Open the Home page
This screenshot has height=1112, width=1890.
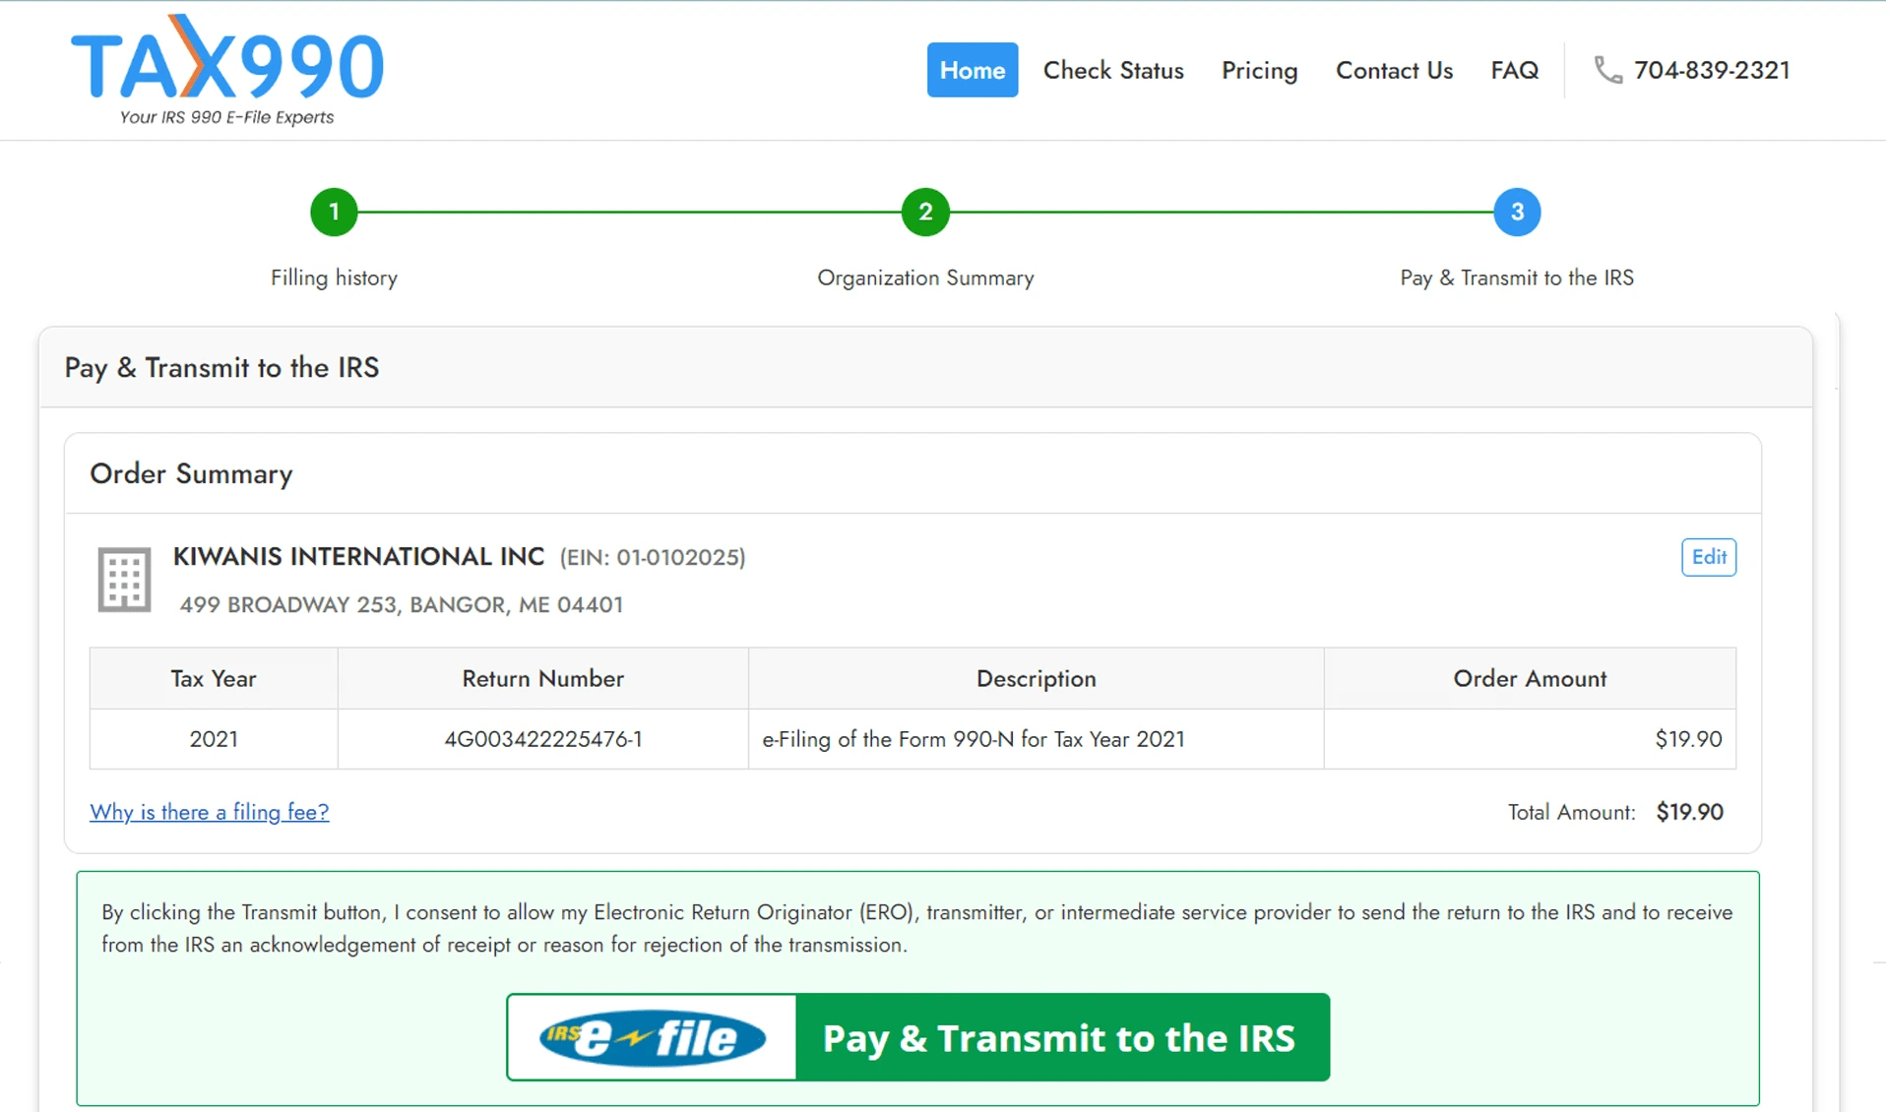(973, 70)
